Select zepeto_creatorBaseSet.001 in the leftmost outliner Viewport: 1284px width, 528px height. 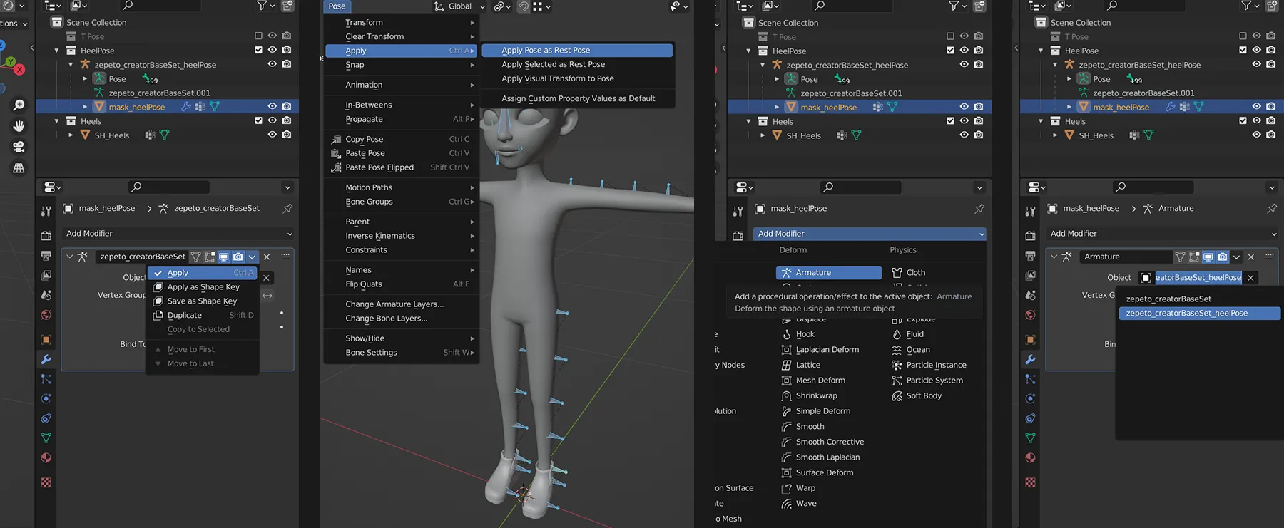159,93
